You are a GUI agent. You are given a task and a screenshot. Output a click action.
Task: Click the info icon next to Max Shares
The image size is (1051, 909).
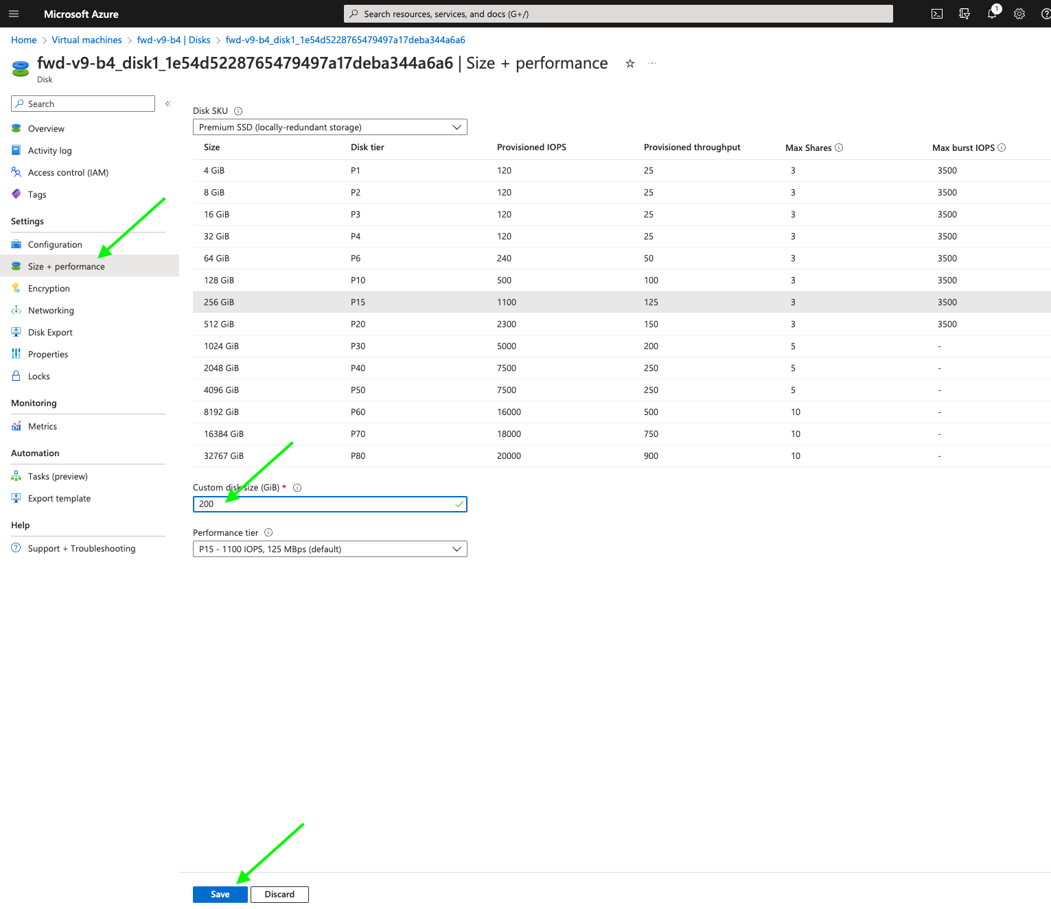tap(839, 147)
